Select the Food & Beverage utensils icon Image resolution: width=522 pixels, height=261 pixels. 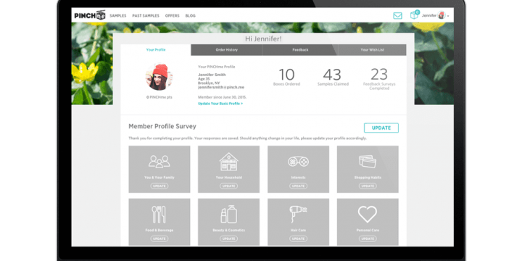159,215
